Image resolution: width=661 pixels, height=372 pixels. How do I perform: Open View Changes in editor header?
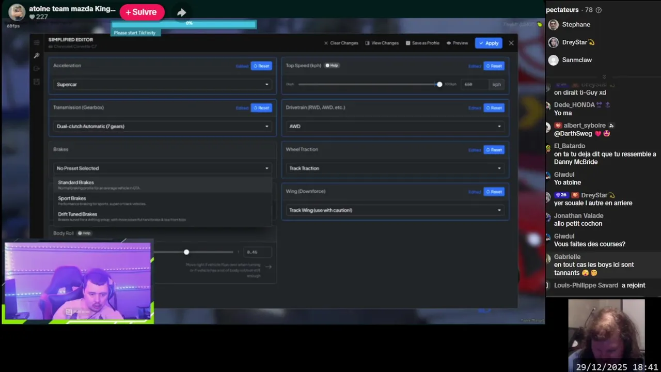[x=382, y=43]
